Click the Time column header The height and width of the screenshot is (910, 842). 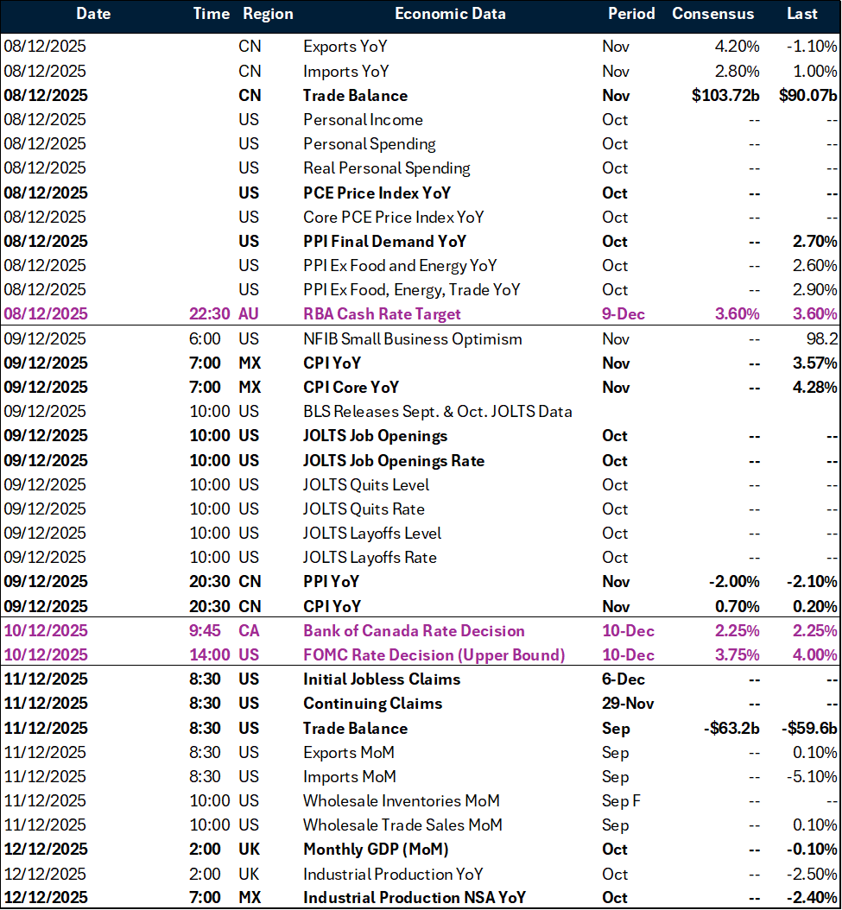[211, 14]
